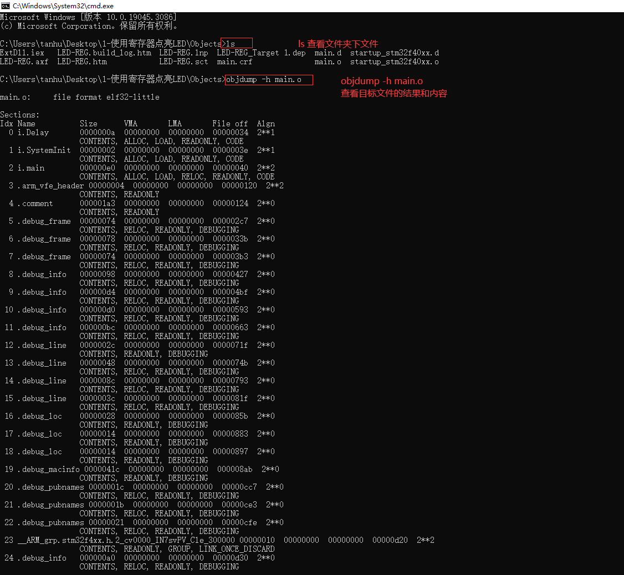Image resolution: width=624 pixels, height=575 pixels.
Task: Click size value 000000e0 of i.main
Action: pos(98,168)
